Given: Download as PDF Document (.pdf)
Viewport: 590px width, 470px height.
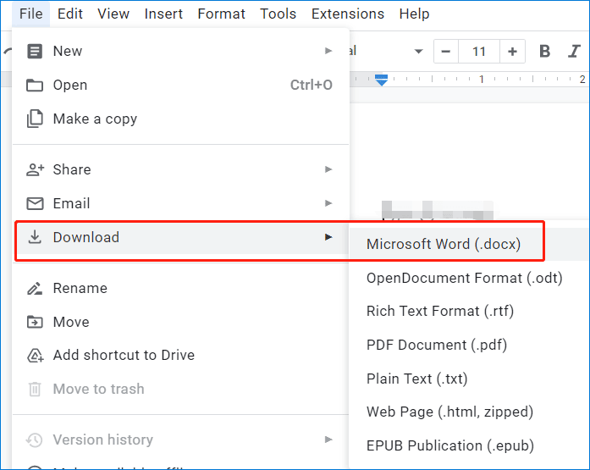Looking at the screenshot, I should click(469, 345).
